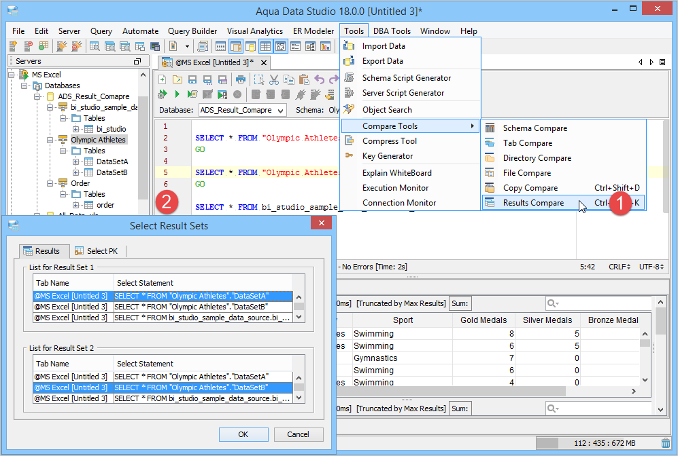
Task: Click the Key Generator key icon
Action: (x=349, y=155)
